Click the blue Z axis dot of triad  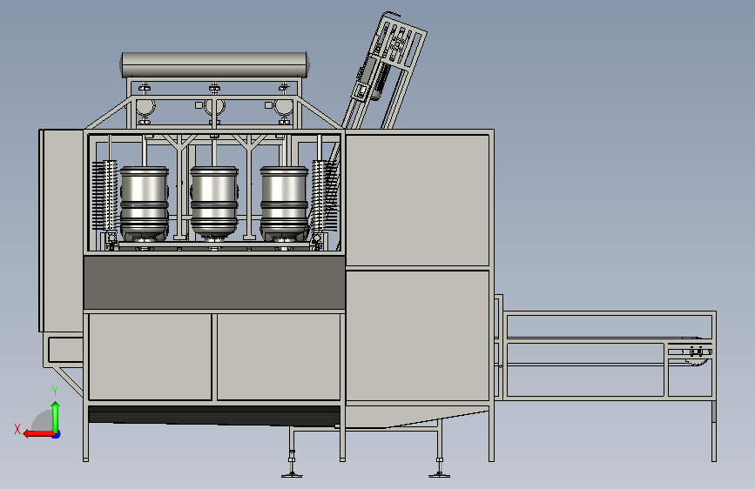57,435
